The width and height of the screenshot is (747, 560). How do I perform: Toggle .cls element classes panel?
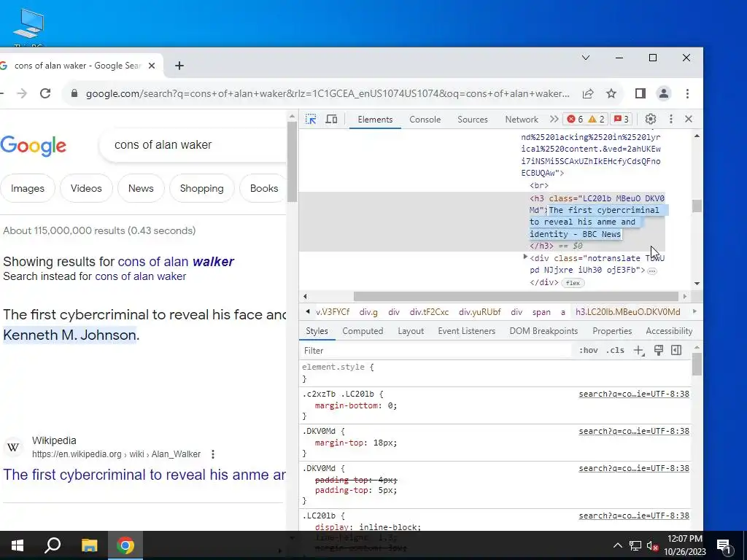(x=615, y=351)
